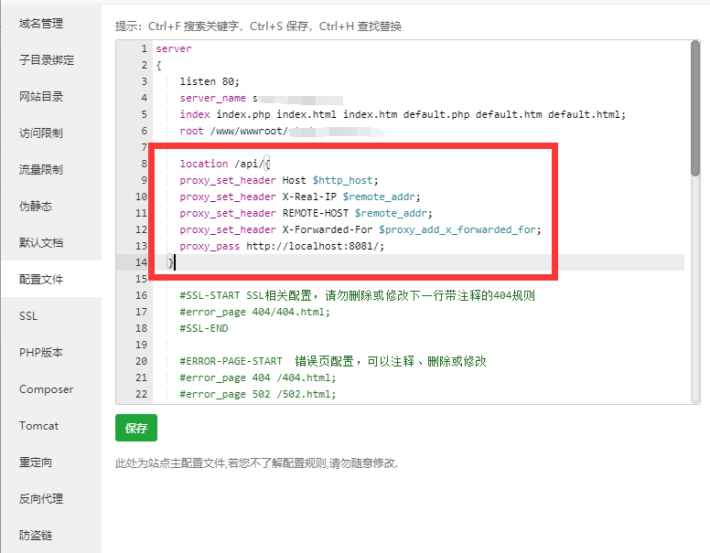Screen dimensions: 710x553
Task: Click the #ERROR-PAGE-START comment line
Action: (x=333, y=361)
